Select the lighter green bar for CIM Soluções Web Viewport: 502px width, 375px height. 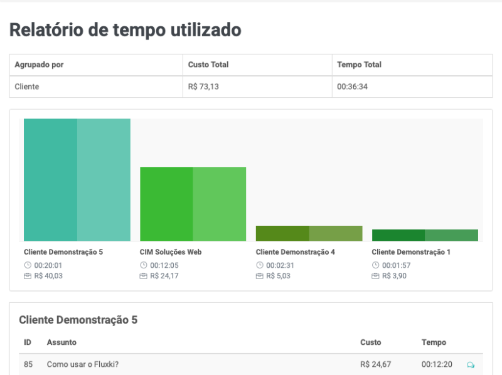click(x=219, y=204)
